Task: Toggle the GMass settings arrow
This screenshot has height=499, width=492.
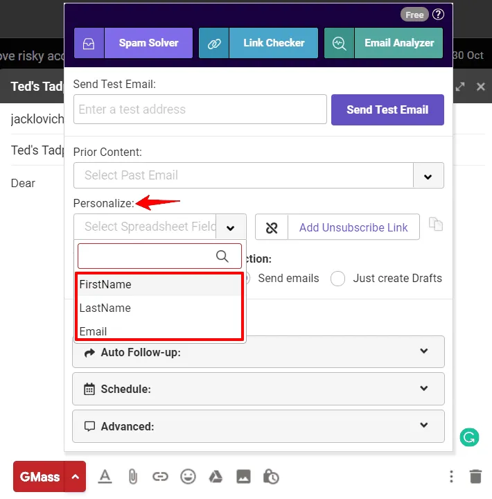Action: [x=75, y=477]
